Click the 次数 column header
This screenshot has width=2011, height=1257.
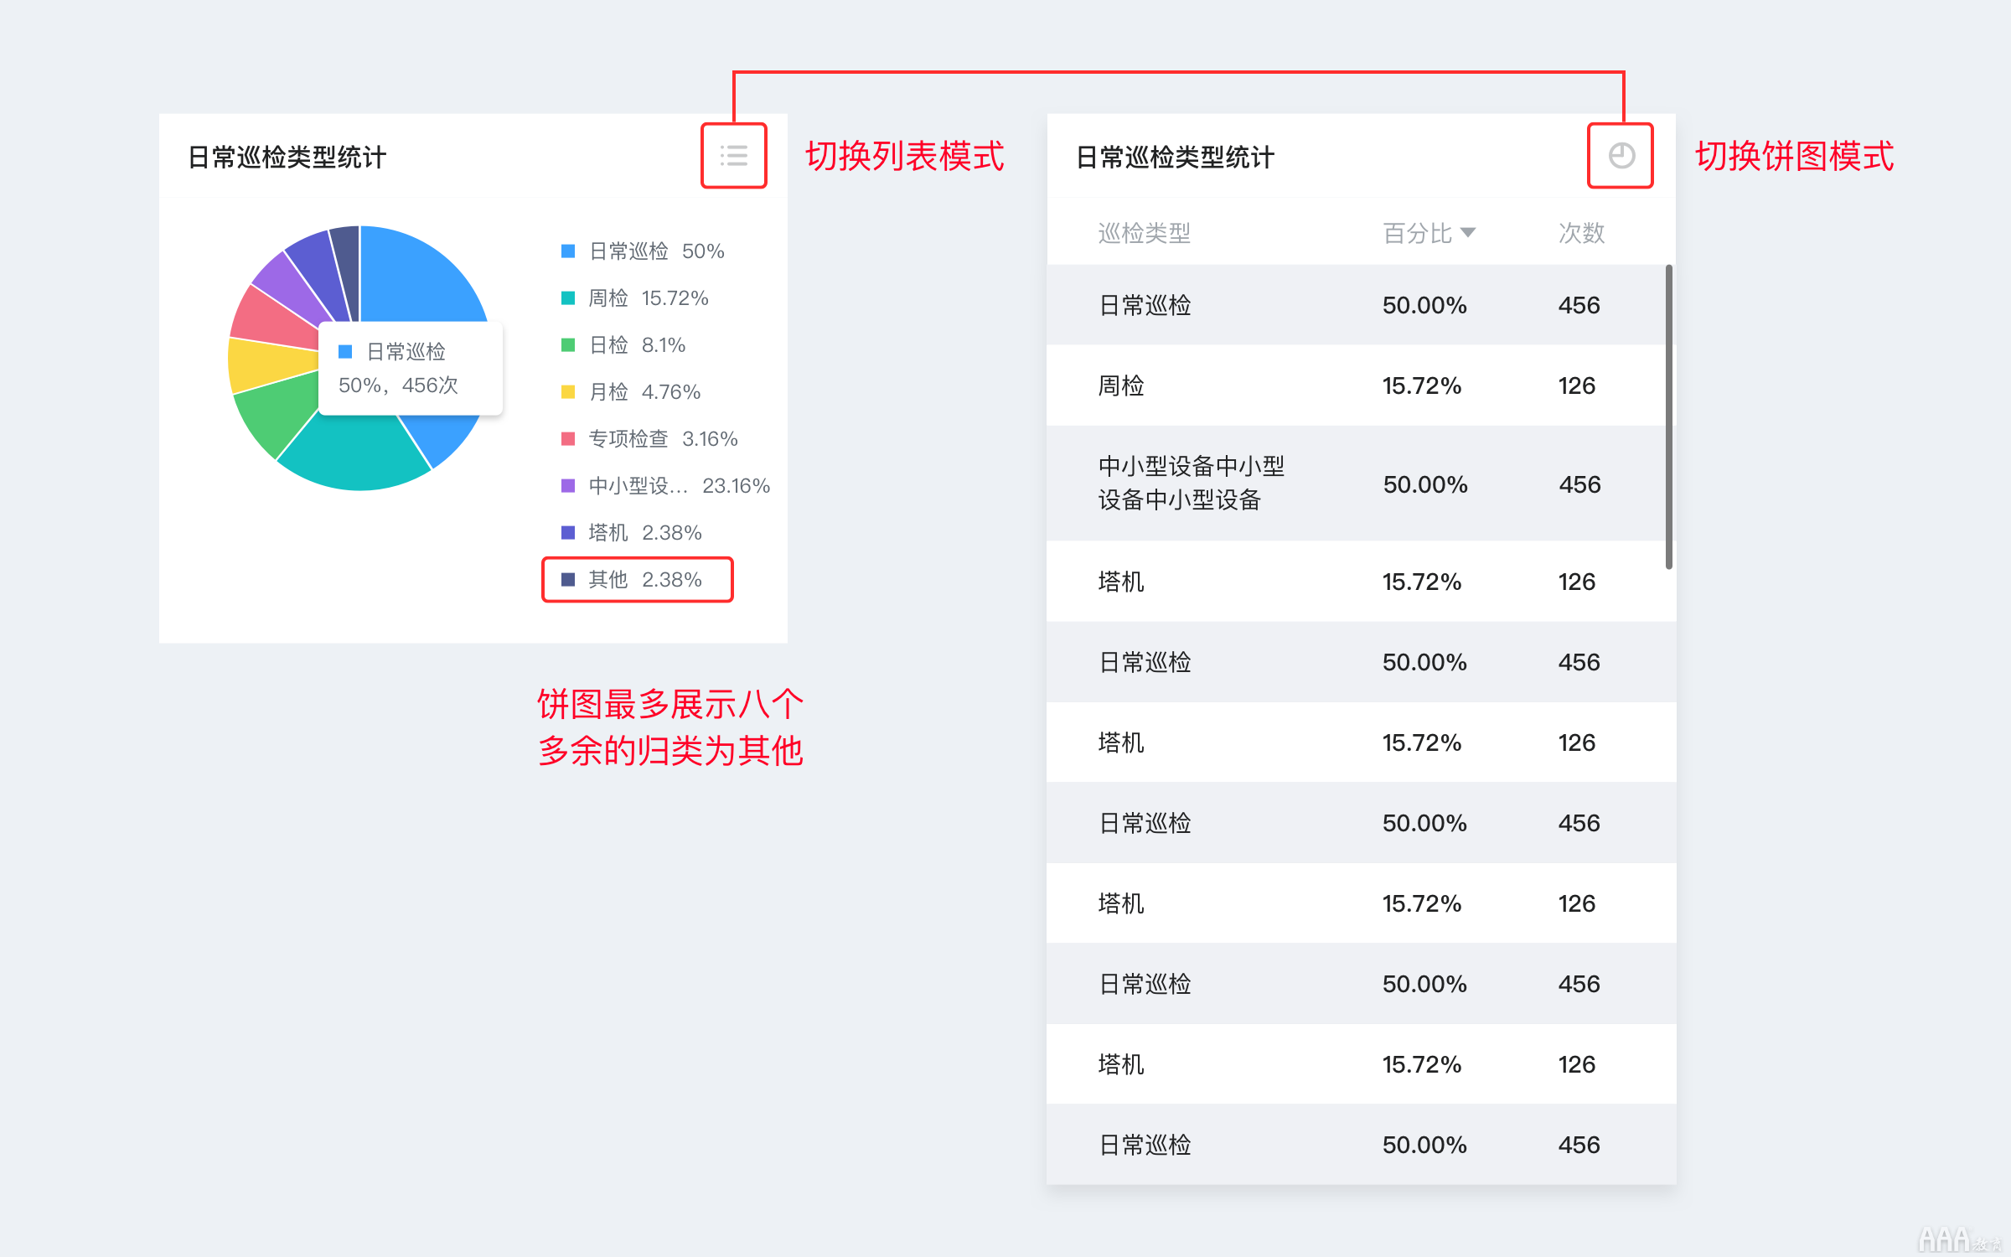click(x=1581, y=233)
